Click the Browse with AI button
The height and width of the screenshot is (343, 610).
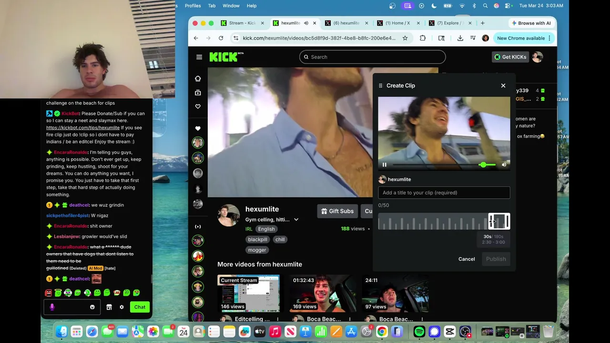[x=531, y=23]
